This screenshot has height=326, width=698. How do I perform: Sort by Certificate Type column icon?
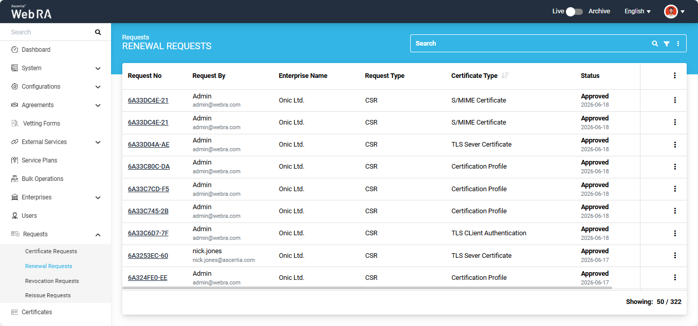pyautogui.click(x=505, y=75)
